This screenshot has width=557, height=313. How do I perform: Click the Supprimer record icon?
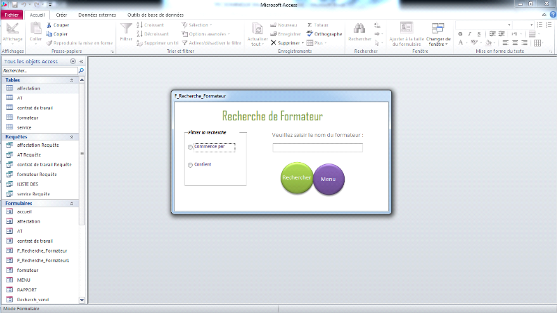click(274, 42)
